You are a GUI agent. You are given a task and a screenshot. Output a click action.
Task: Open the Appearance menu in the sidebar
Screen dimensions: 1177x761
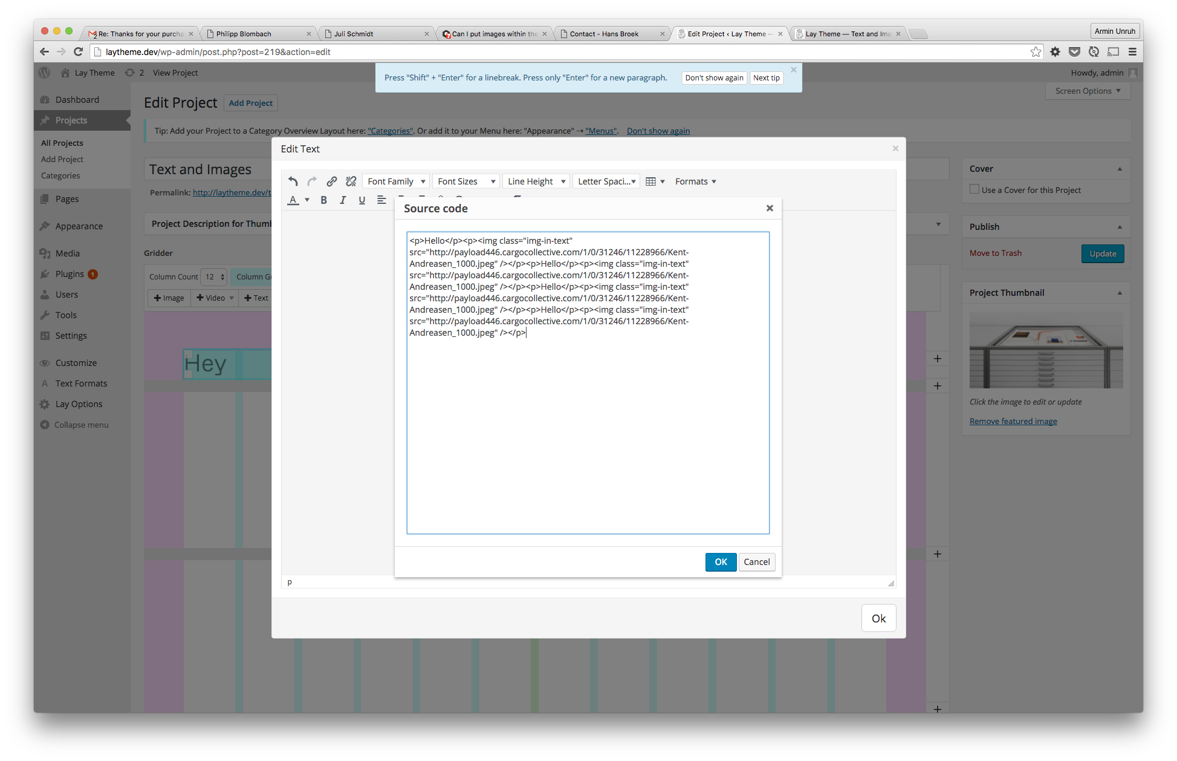tap(79, 226)
